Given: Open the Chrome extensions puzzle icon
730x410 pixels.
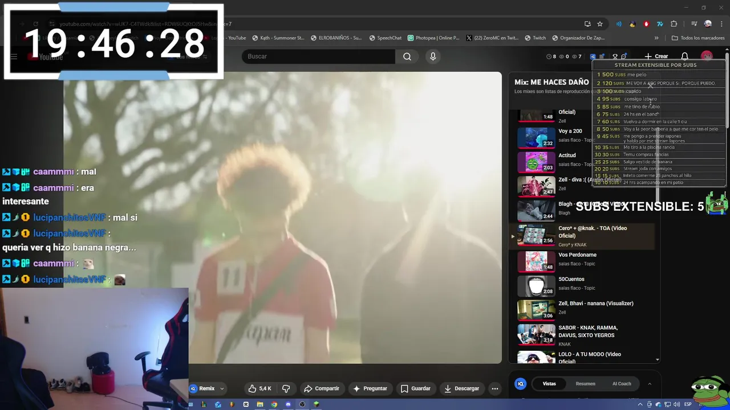Looking at the screenshot, I should click(x=674, y=24).
